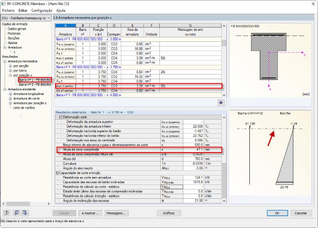Click the navigator scroll right arrow
The image size is (318, 228).
(49, 204)
